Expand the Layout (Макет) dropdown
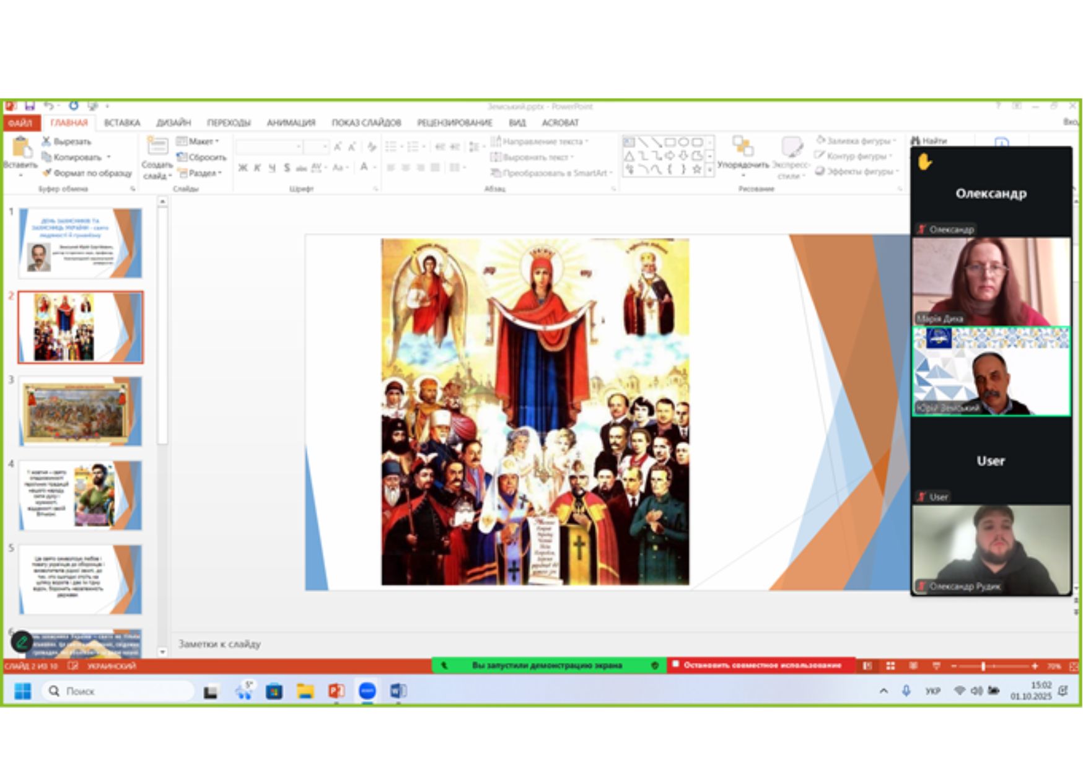 point(198,141)
